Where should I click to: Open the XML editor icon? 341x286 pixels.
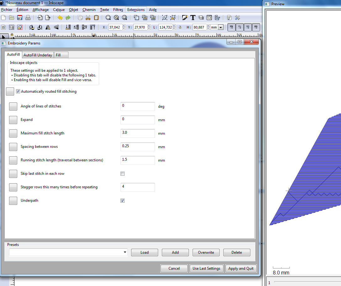click(x=209, y=18)
